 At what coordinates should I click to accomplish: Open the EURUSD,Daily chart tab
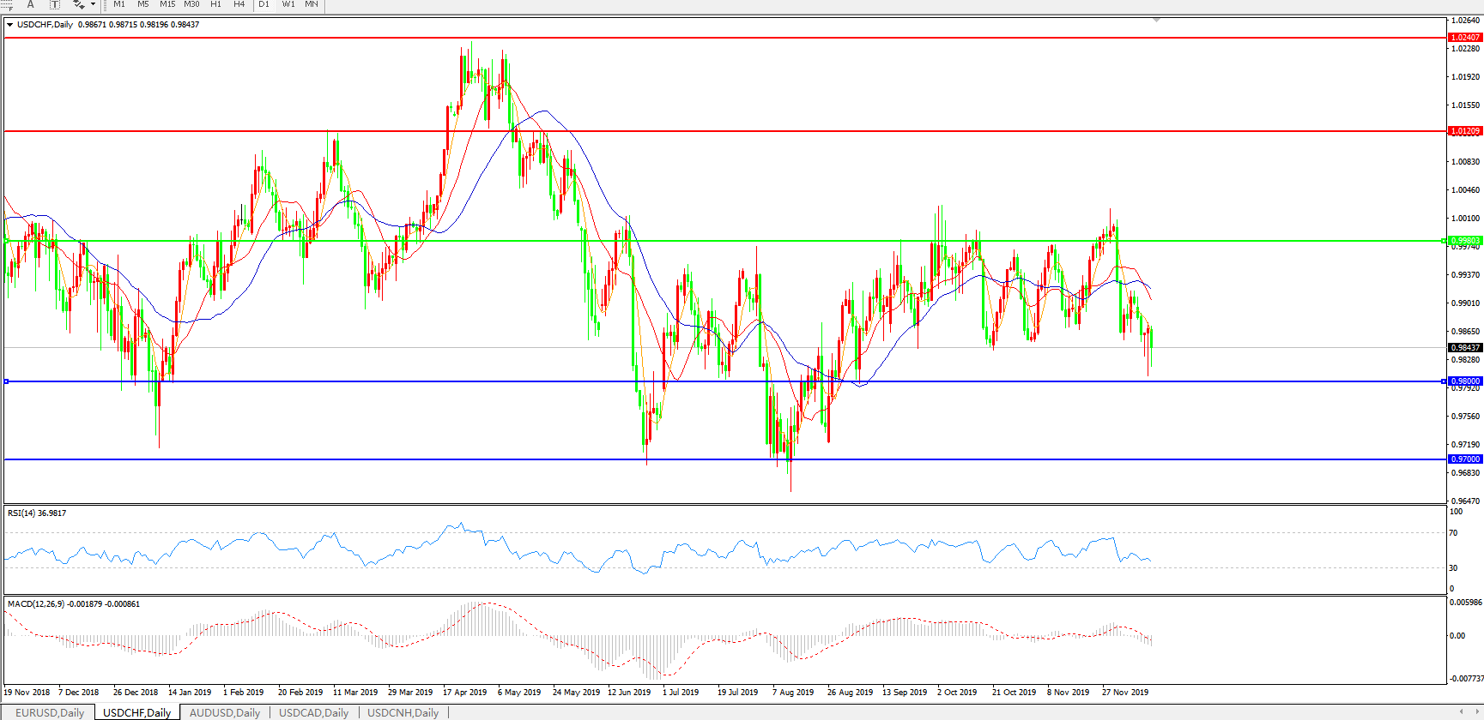(x=50, y=712)
